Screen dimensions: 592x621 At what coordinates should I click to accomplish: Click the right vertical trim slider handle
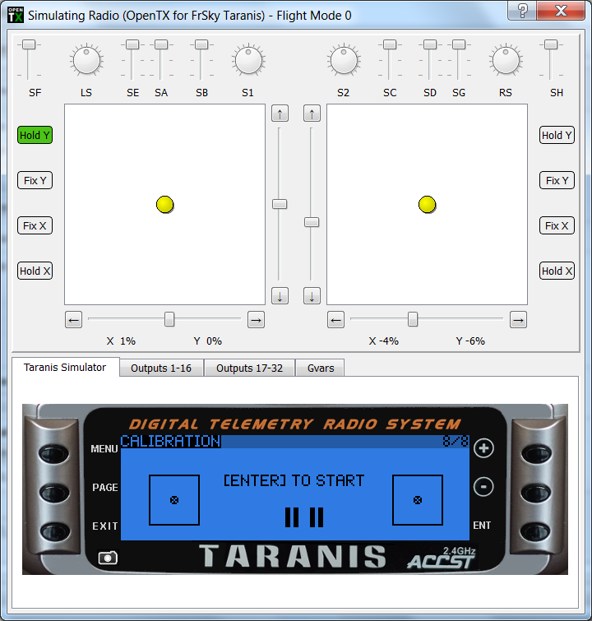312,222
